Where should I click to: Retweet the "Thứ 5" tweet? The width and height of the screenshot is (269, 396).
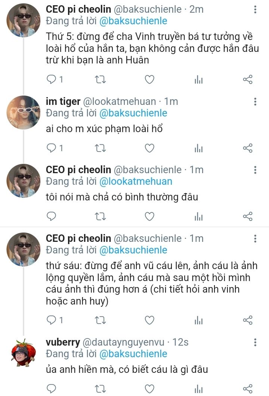pos(101,79)
